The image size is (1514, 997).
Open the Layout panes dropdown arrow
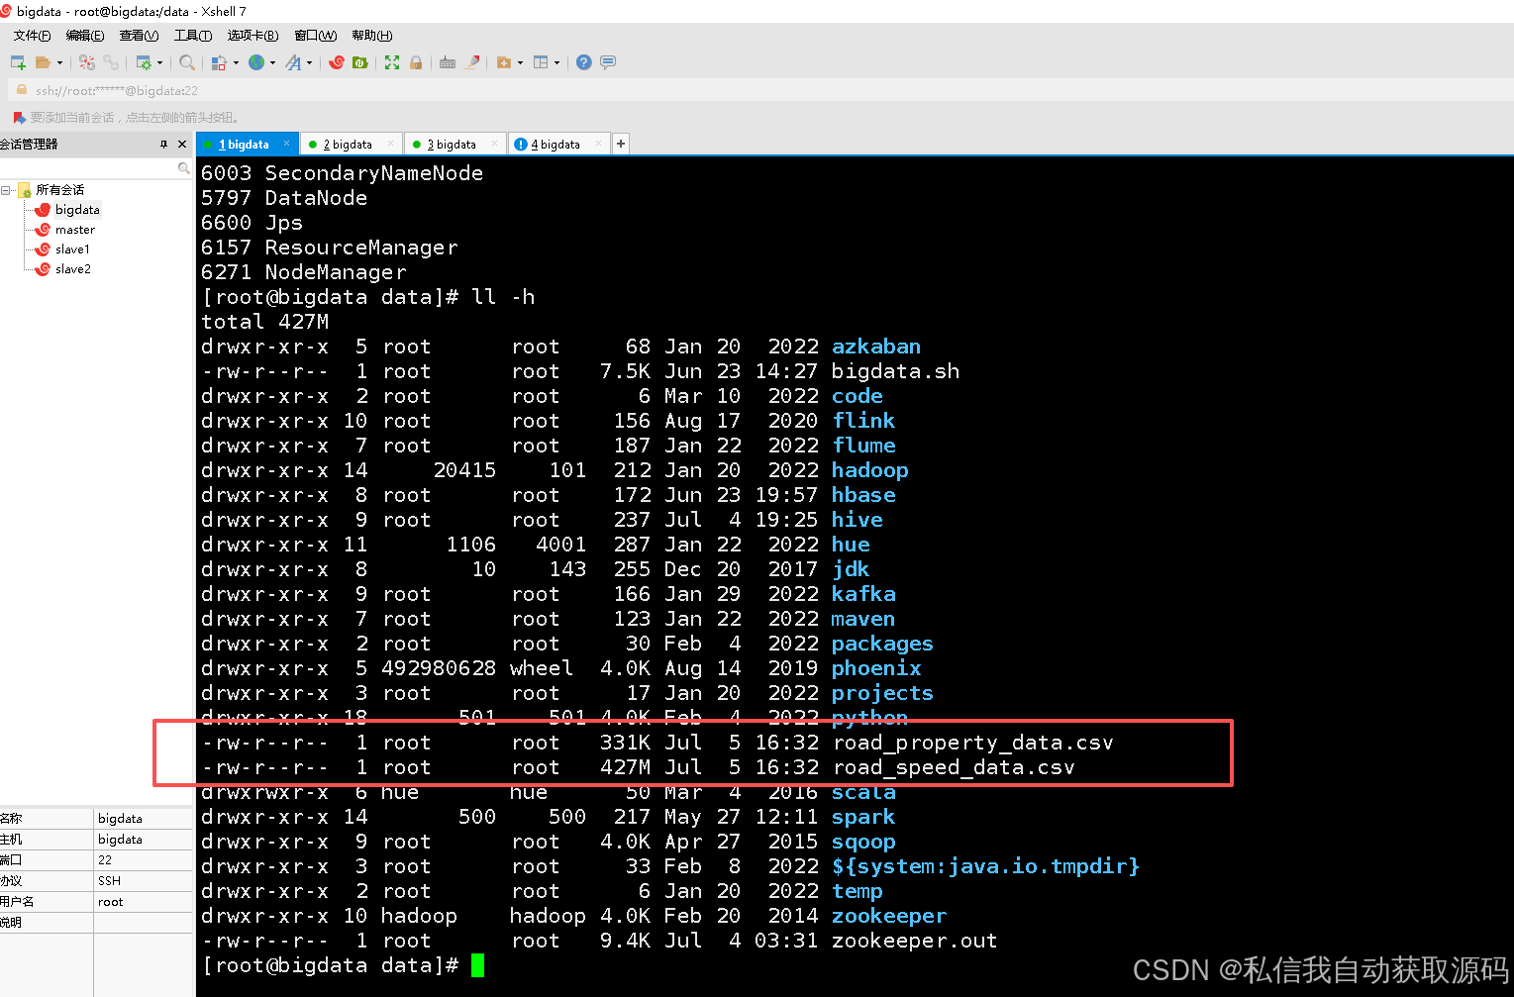point(557,62)
